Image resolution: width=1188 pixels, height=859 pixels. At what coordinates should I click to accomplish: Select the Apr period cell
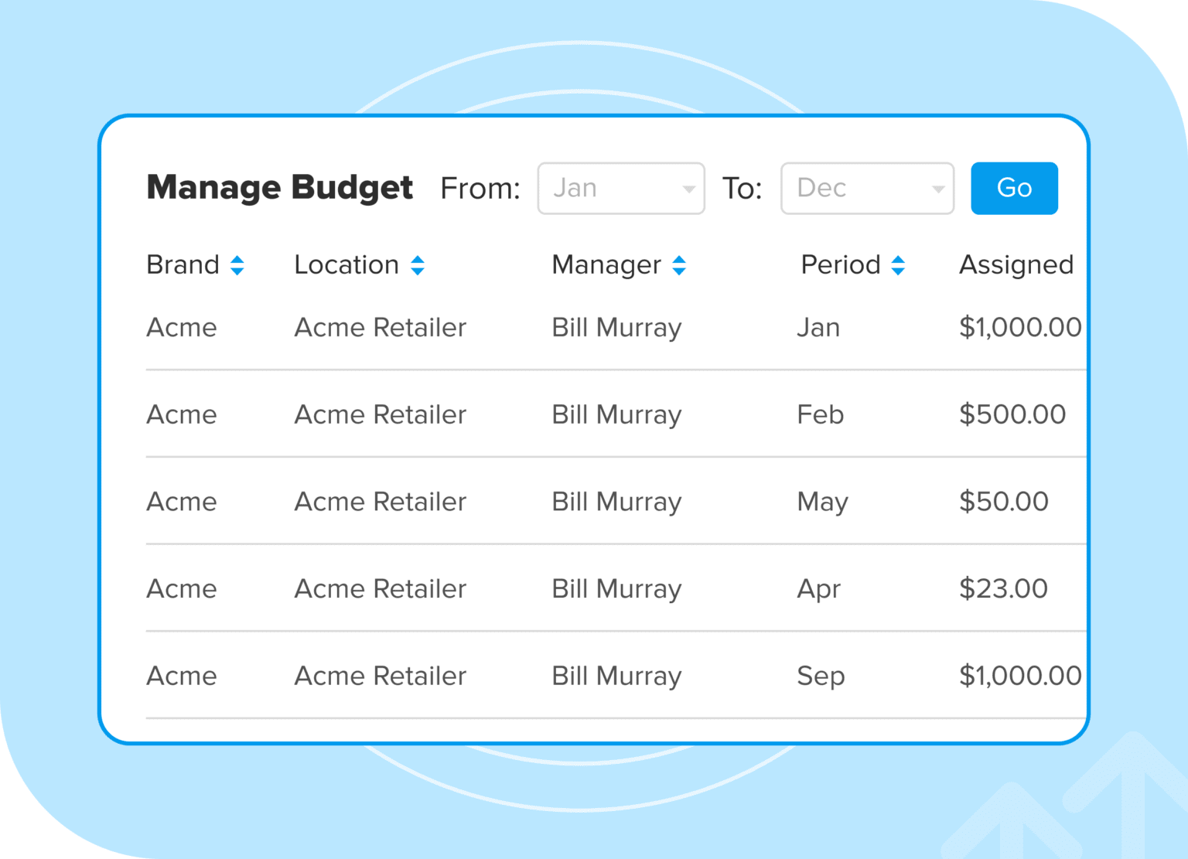(819, 590)
